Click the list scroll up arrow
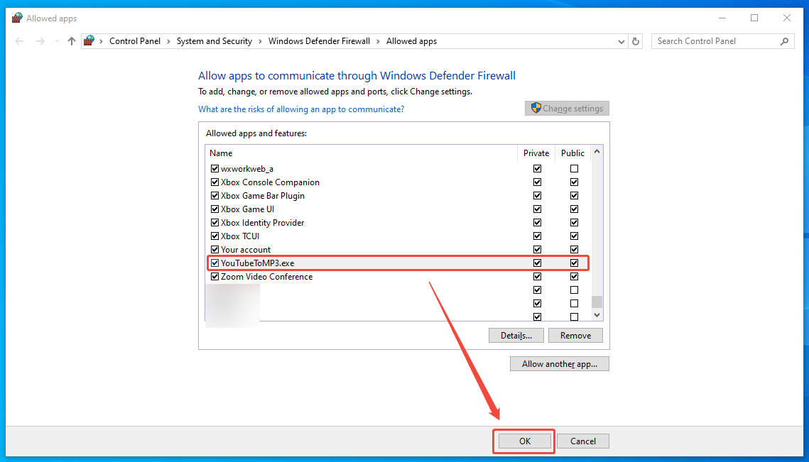809x462 pixels. tap(597, 152)
